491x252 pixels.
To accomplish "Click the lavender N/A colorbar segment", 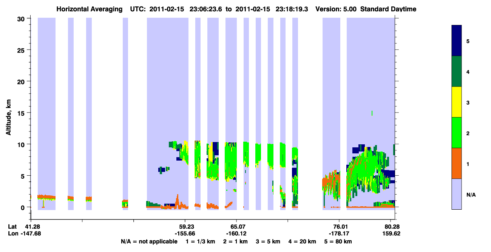I will pos(457,194).
